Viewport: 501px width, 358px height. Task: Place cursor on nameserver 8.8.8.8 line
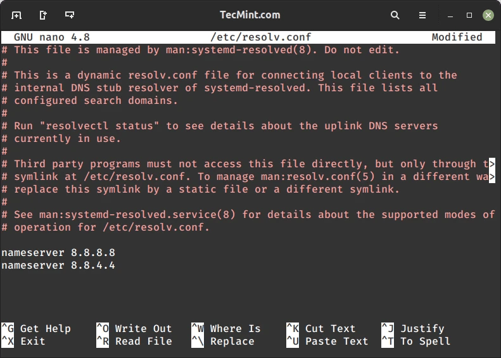(58, 253)
